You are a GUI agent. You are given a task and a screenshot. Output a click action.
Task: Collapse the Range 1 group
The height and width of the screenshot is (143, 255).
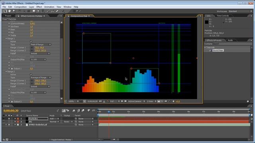6,39
